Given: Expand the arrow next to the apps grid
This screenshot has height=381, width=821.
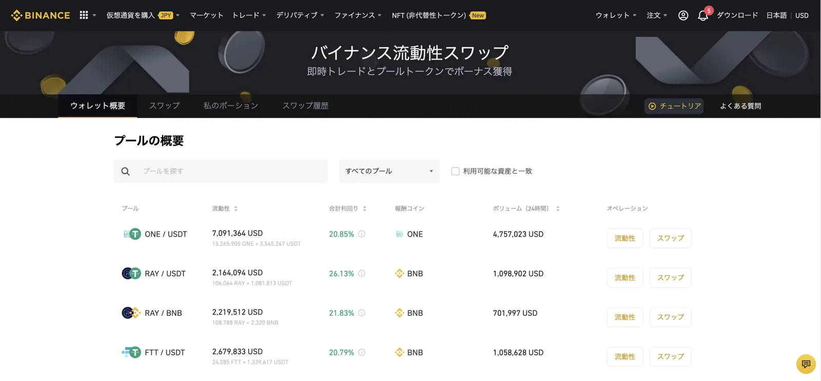Looking at the screenshot, I should (x=94, y=15).
